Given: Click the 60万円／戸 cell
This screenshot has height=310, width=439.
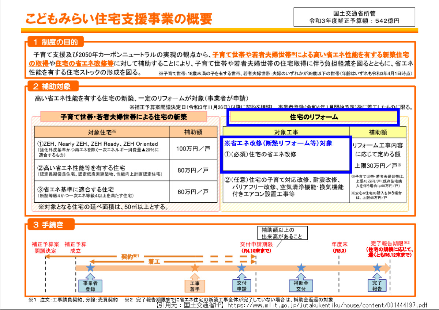Looking at the screenshot, I should [193, 192].
